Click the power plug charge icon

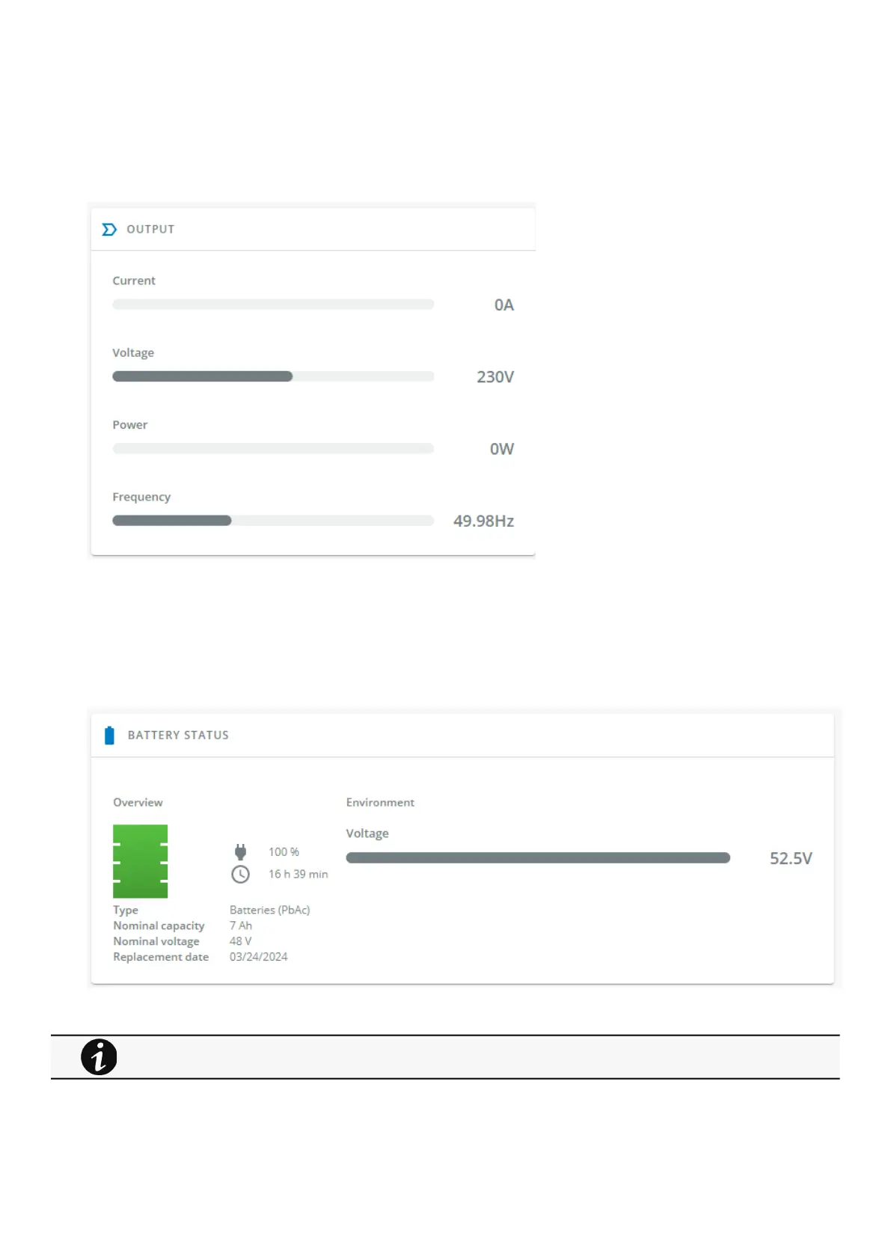240,852
